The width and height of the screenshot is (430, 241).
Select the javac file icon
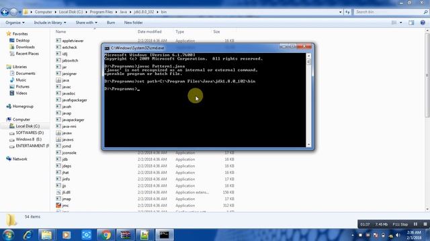point(58,86)
